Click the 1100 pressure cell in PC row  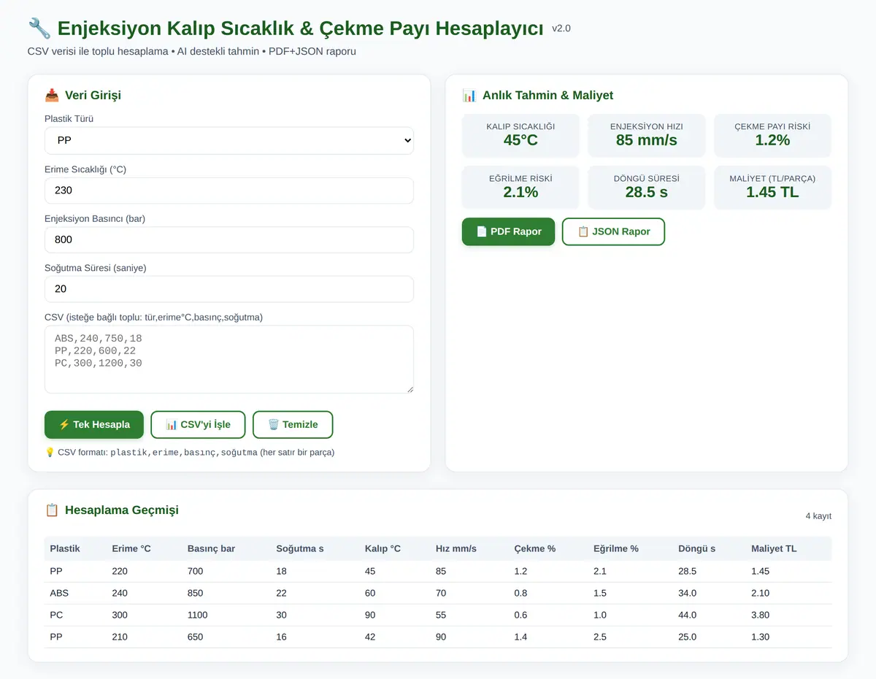(198, 615)
